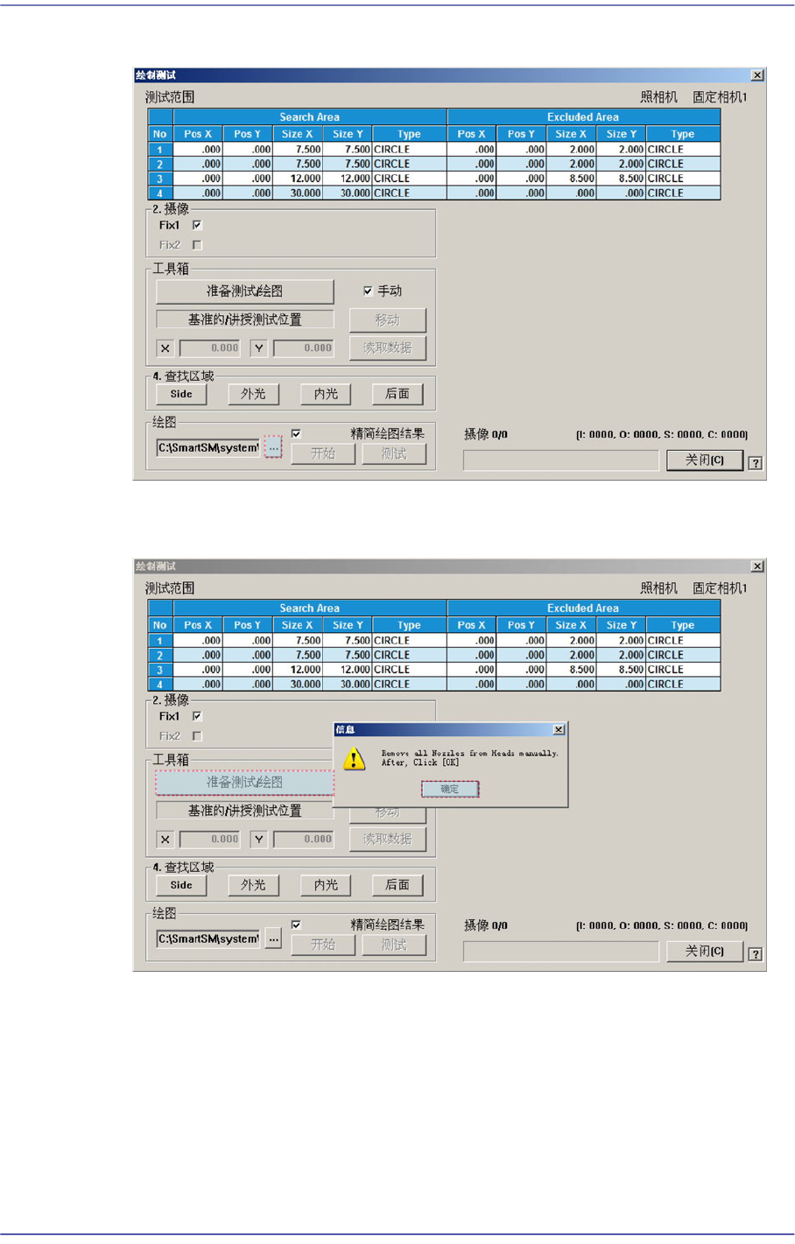Close the 信息 message box with X
The image size is (795, 1244).
coord(559,729)
